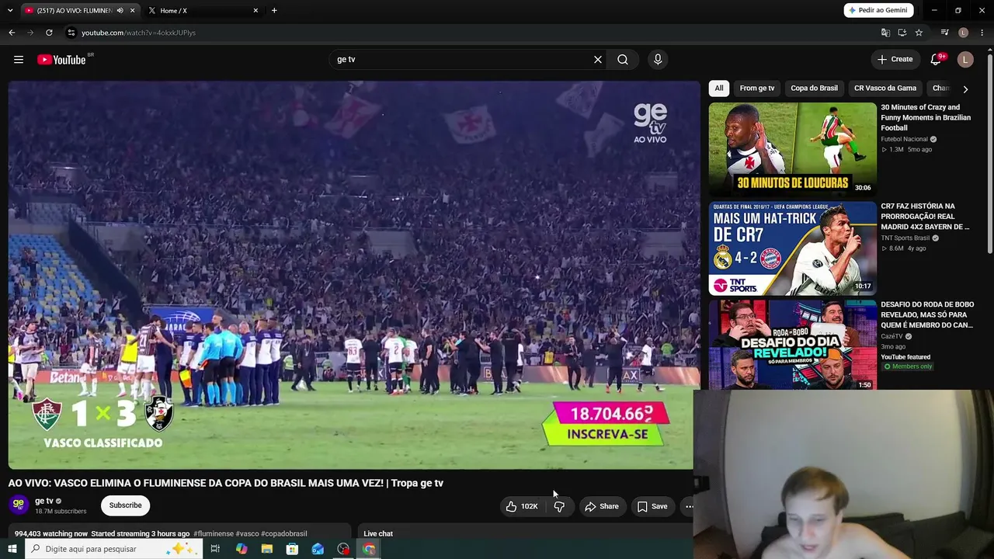Expand the tab search dropdown

[x=10, y=11]
